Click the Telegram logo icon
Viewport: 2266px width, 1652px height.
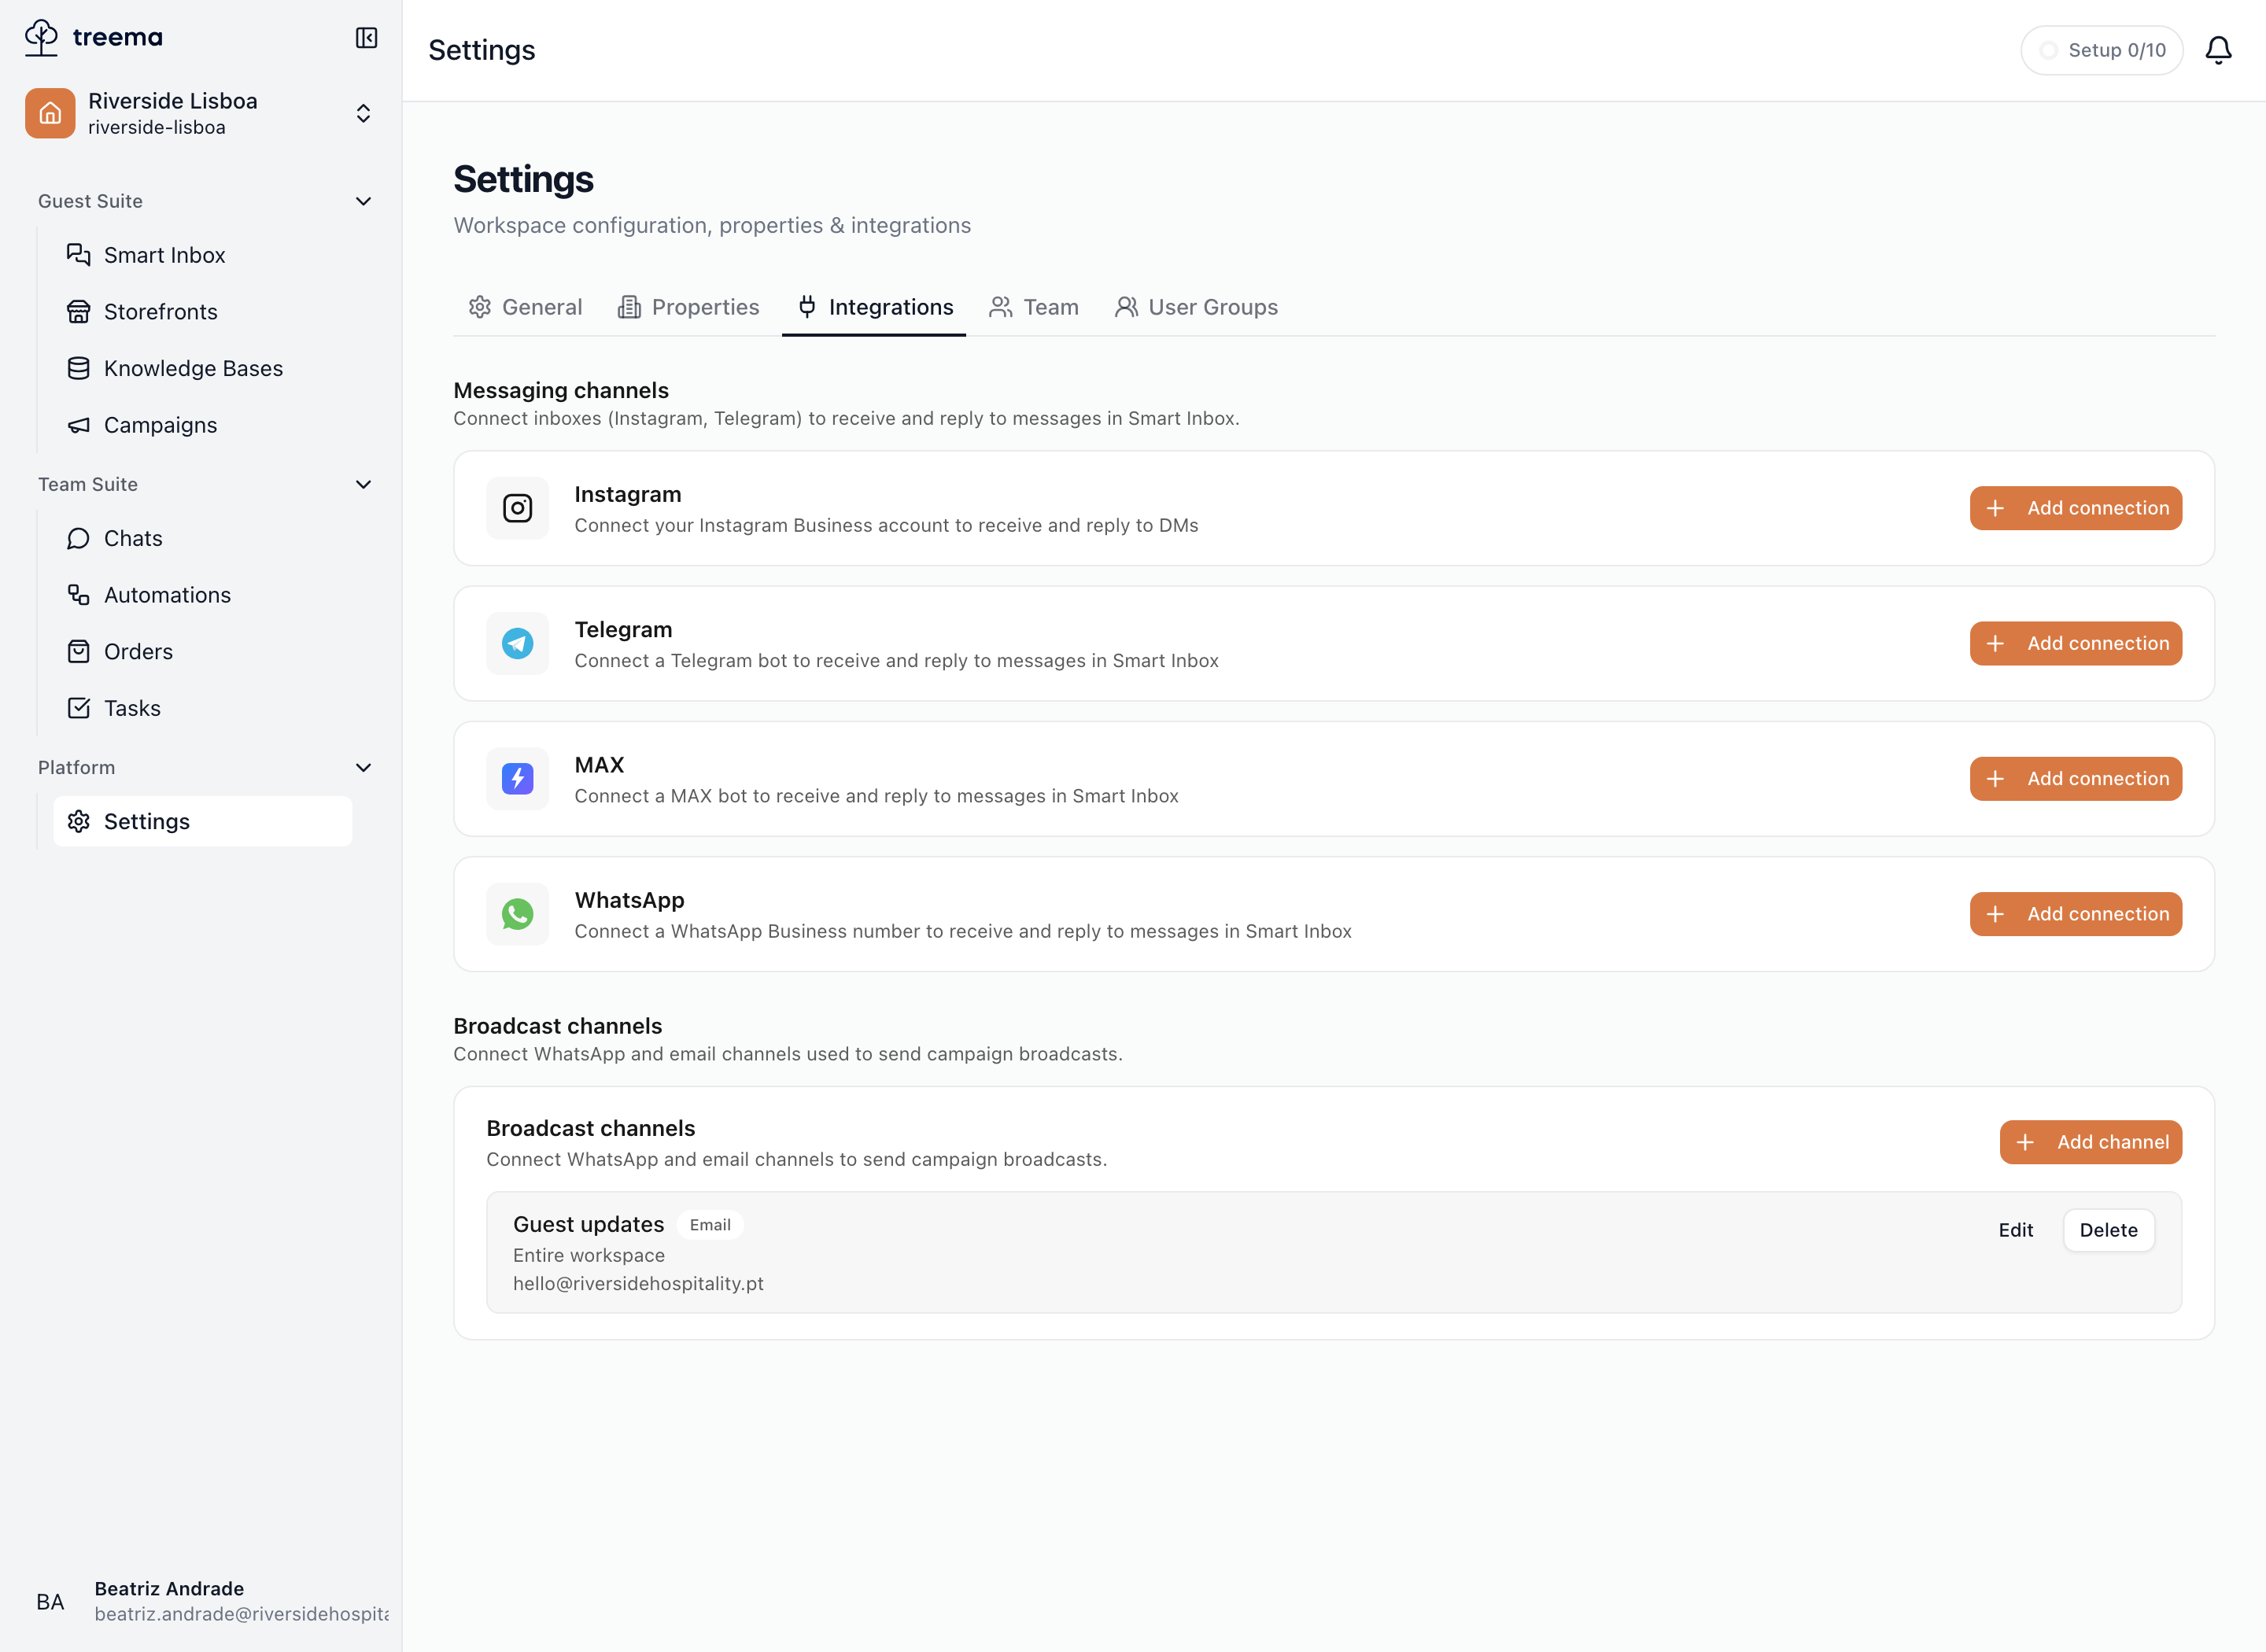(x=517, y=643)
